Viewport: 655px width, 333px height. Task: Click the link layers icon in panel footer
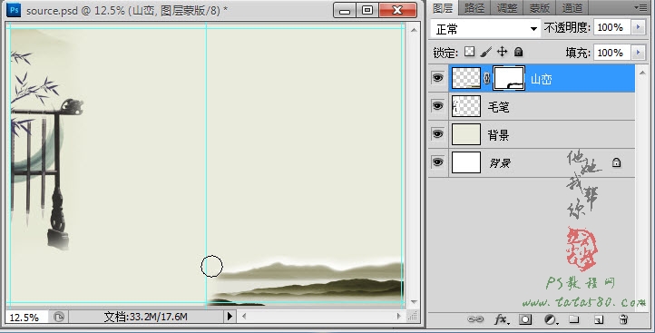click(475, 319)
